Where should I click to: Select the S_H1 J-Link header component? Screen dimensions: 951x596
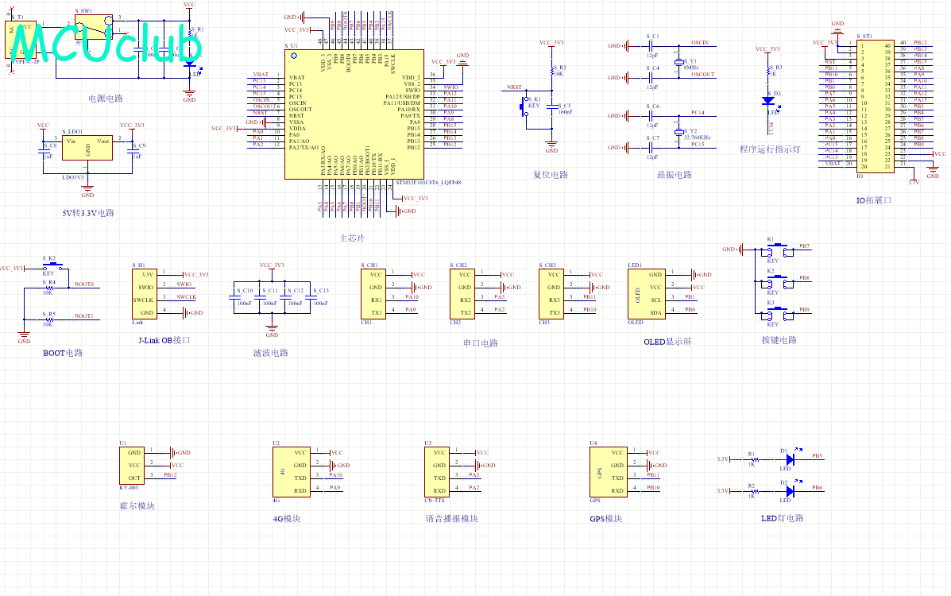tap(145, 294)
